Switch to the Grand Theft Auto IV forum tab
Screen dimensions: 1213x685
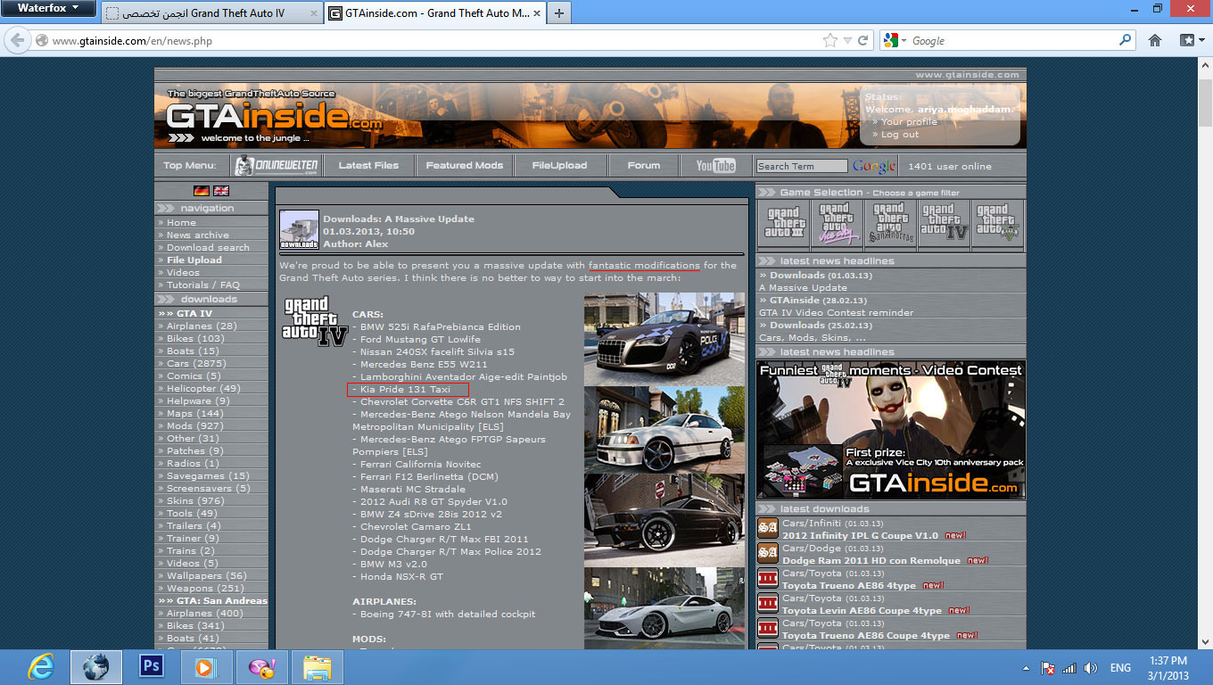211,13
